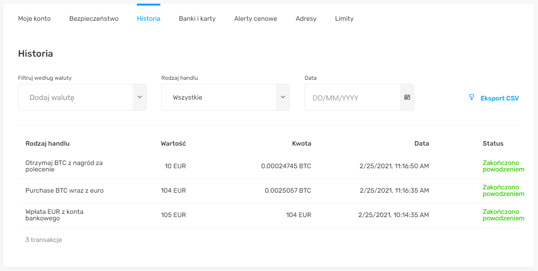The width and height of the screenshot is (538, 271).
Task: Click the DD/MM/YYYY date input field
Action: (352, 98)
